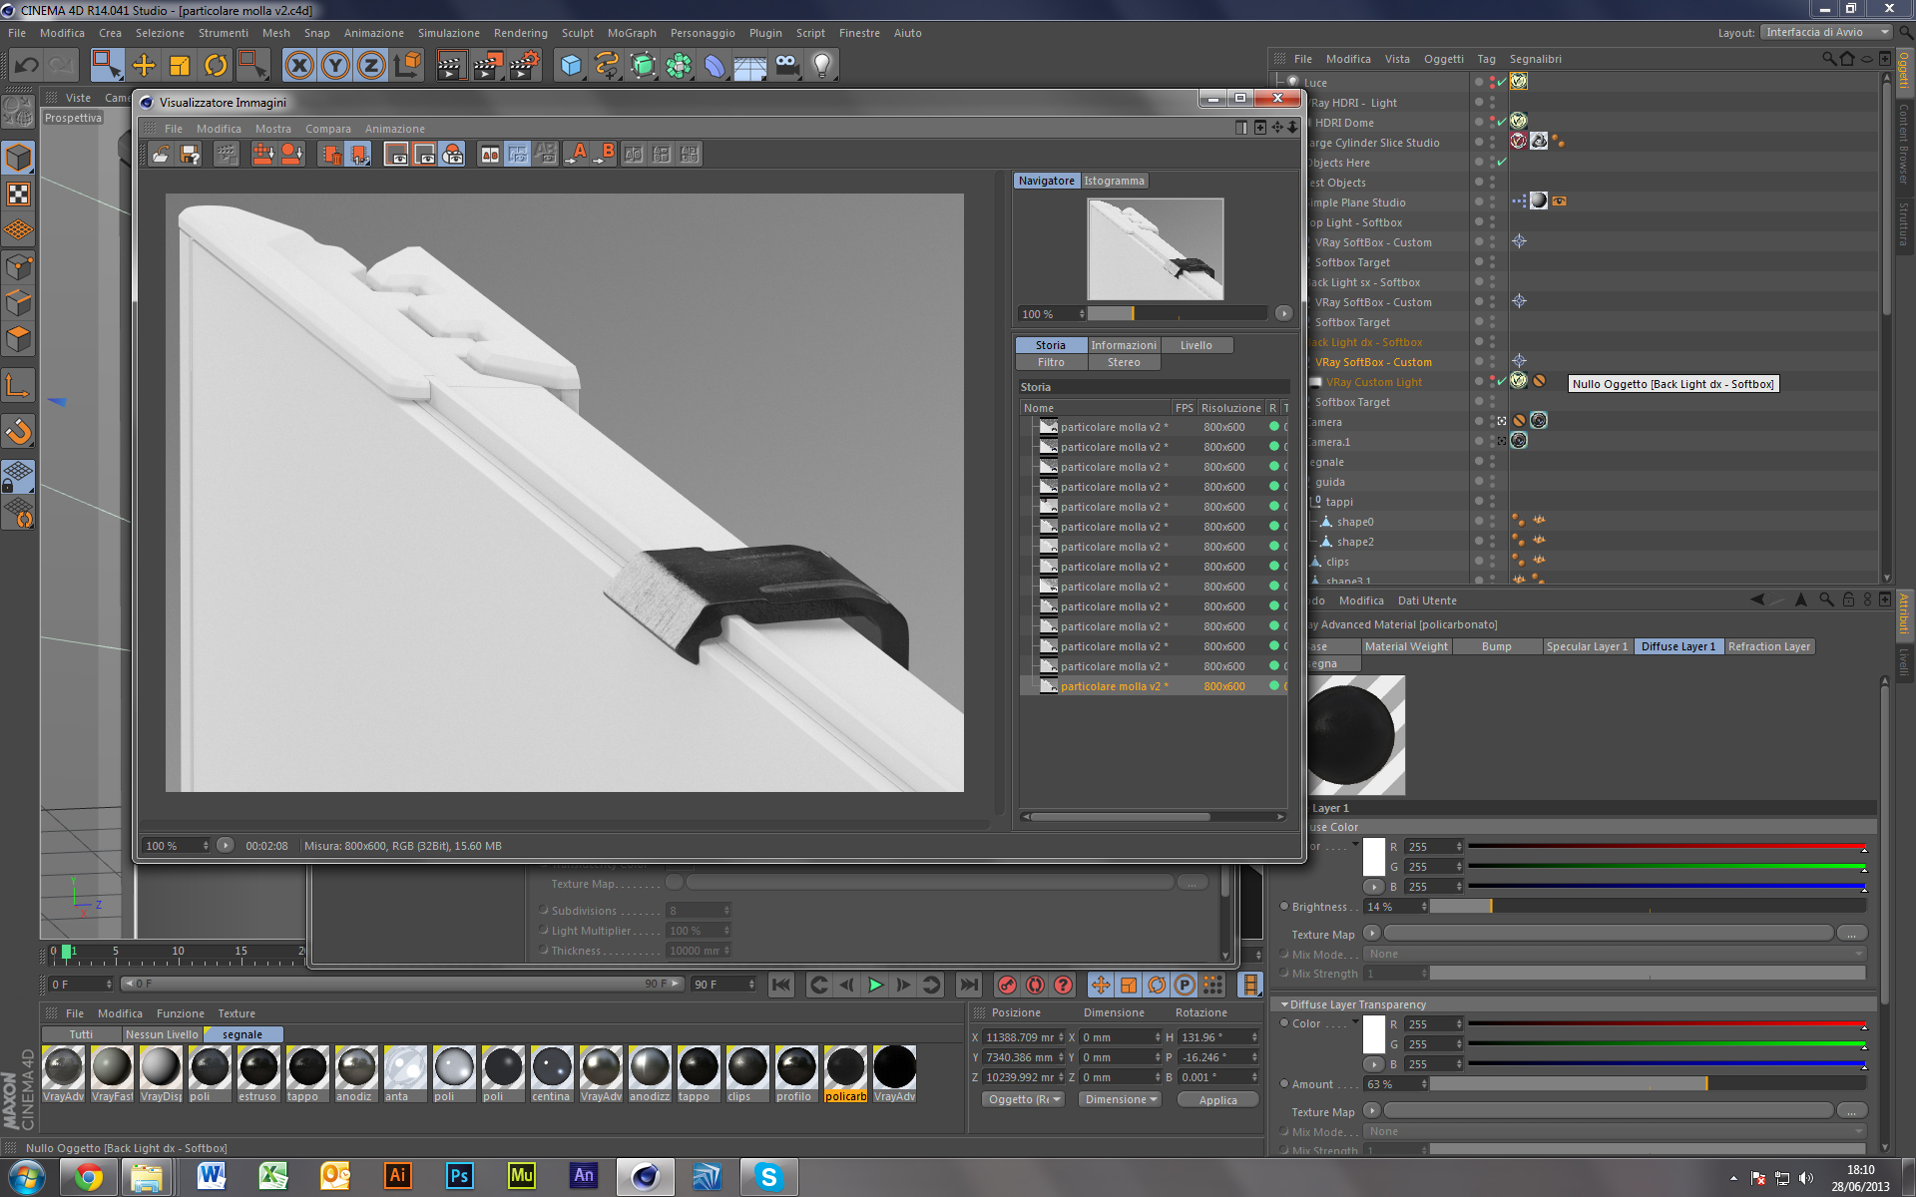Open Photoshop from the Windows taskbar
This screenshot has width=1916, height=1197.
tap(459, 1176)
